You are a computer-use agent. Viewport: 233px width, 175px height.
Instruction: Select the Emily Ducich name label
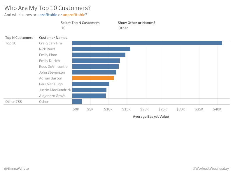pyautogui.click(x=49, y=61)
